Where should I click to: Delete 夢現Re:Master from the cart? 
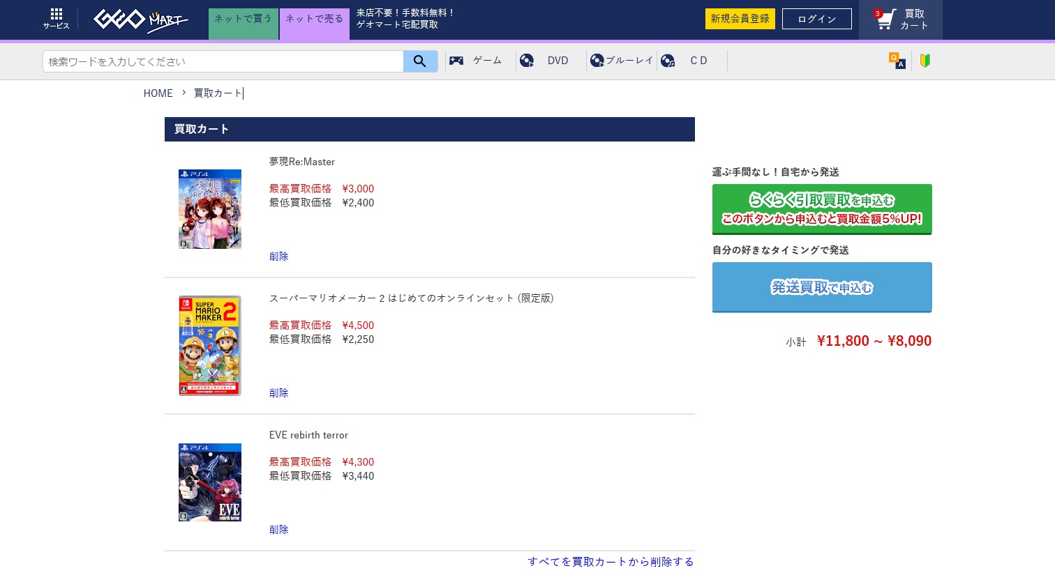[279, 257]
